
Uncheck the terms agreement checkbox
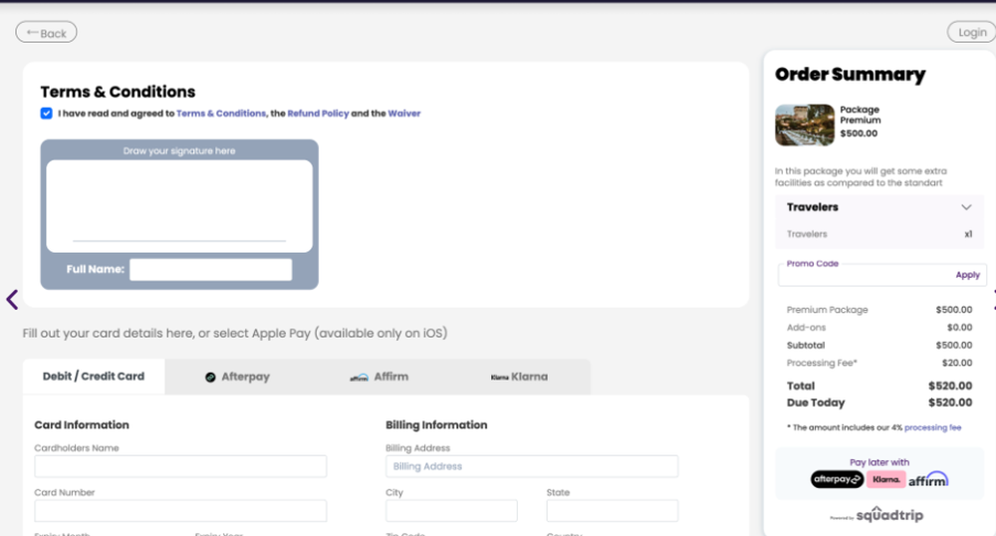(47, 113)
